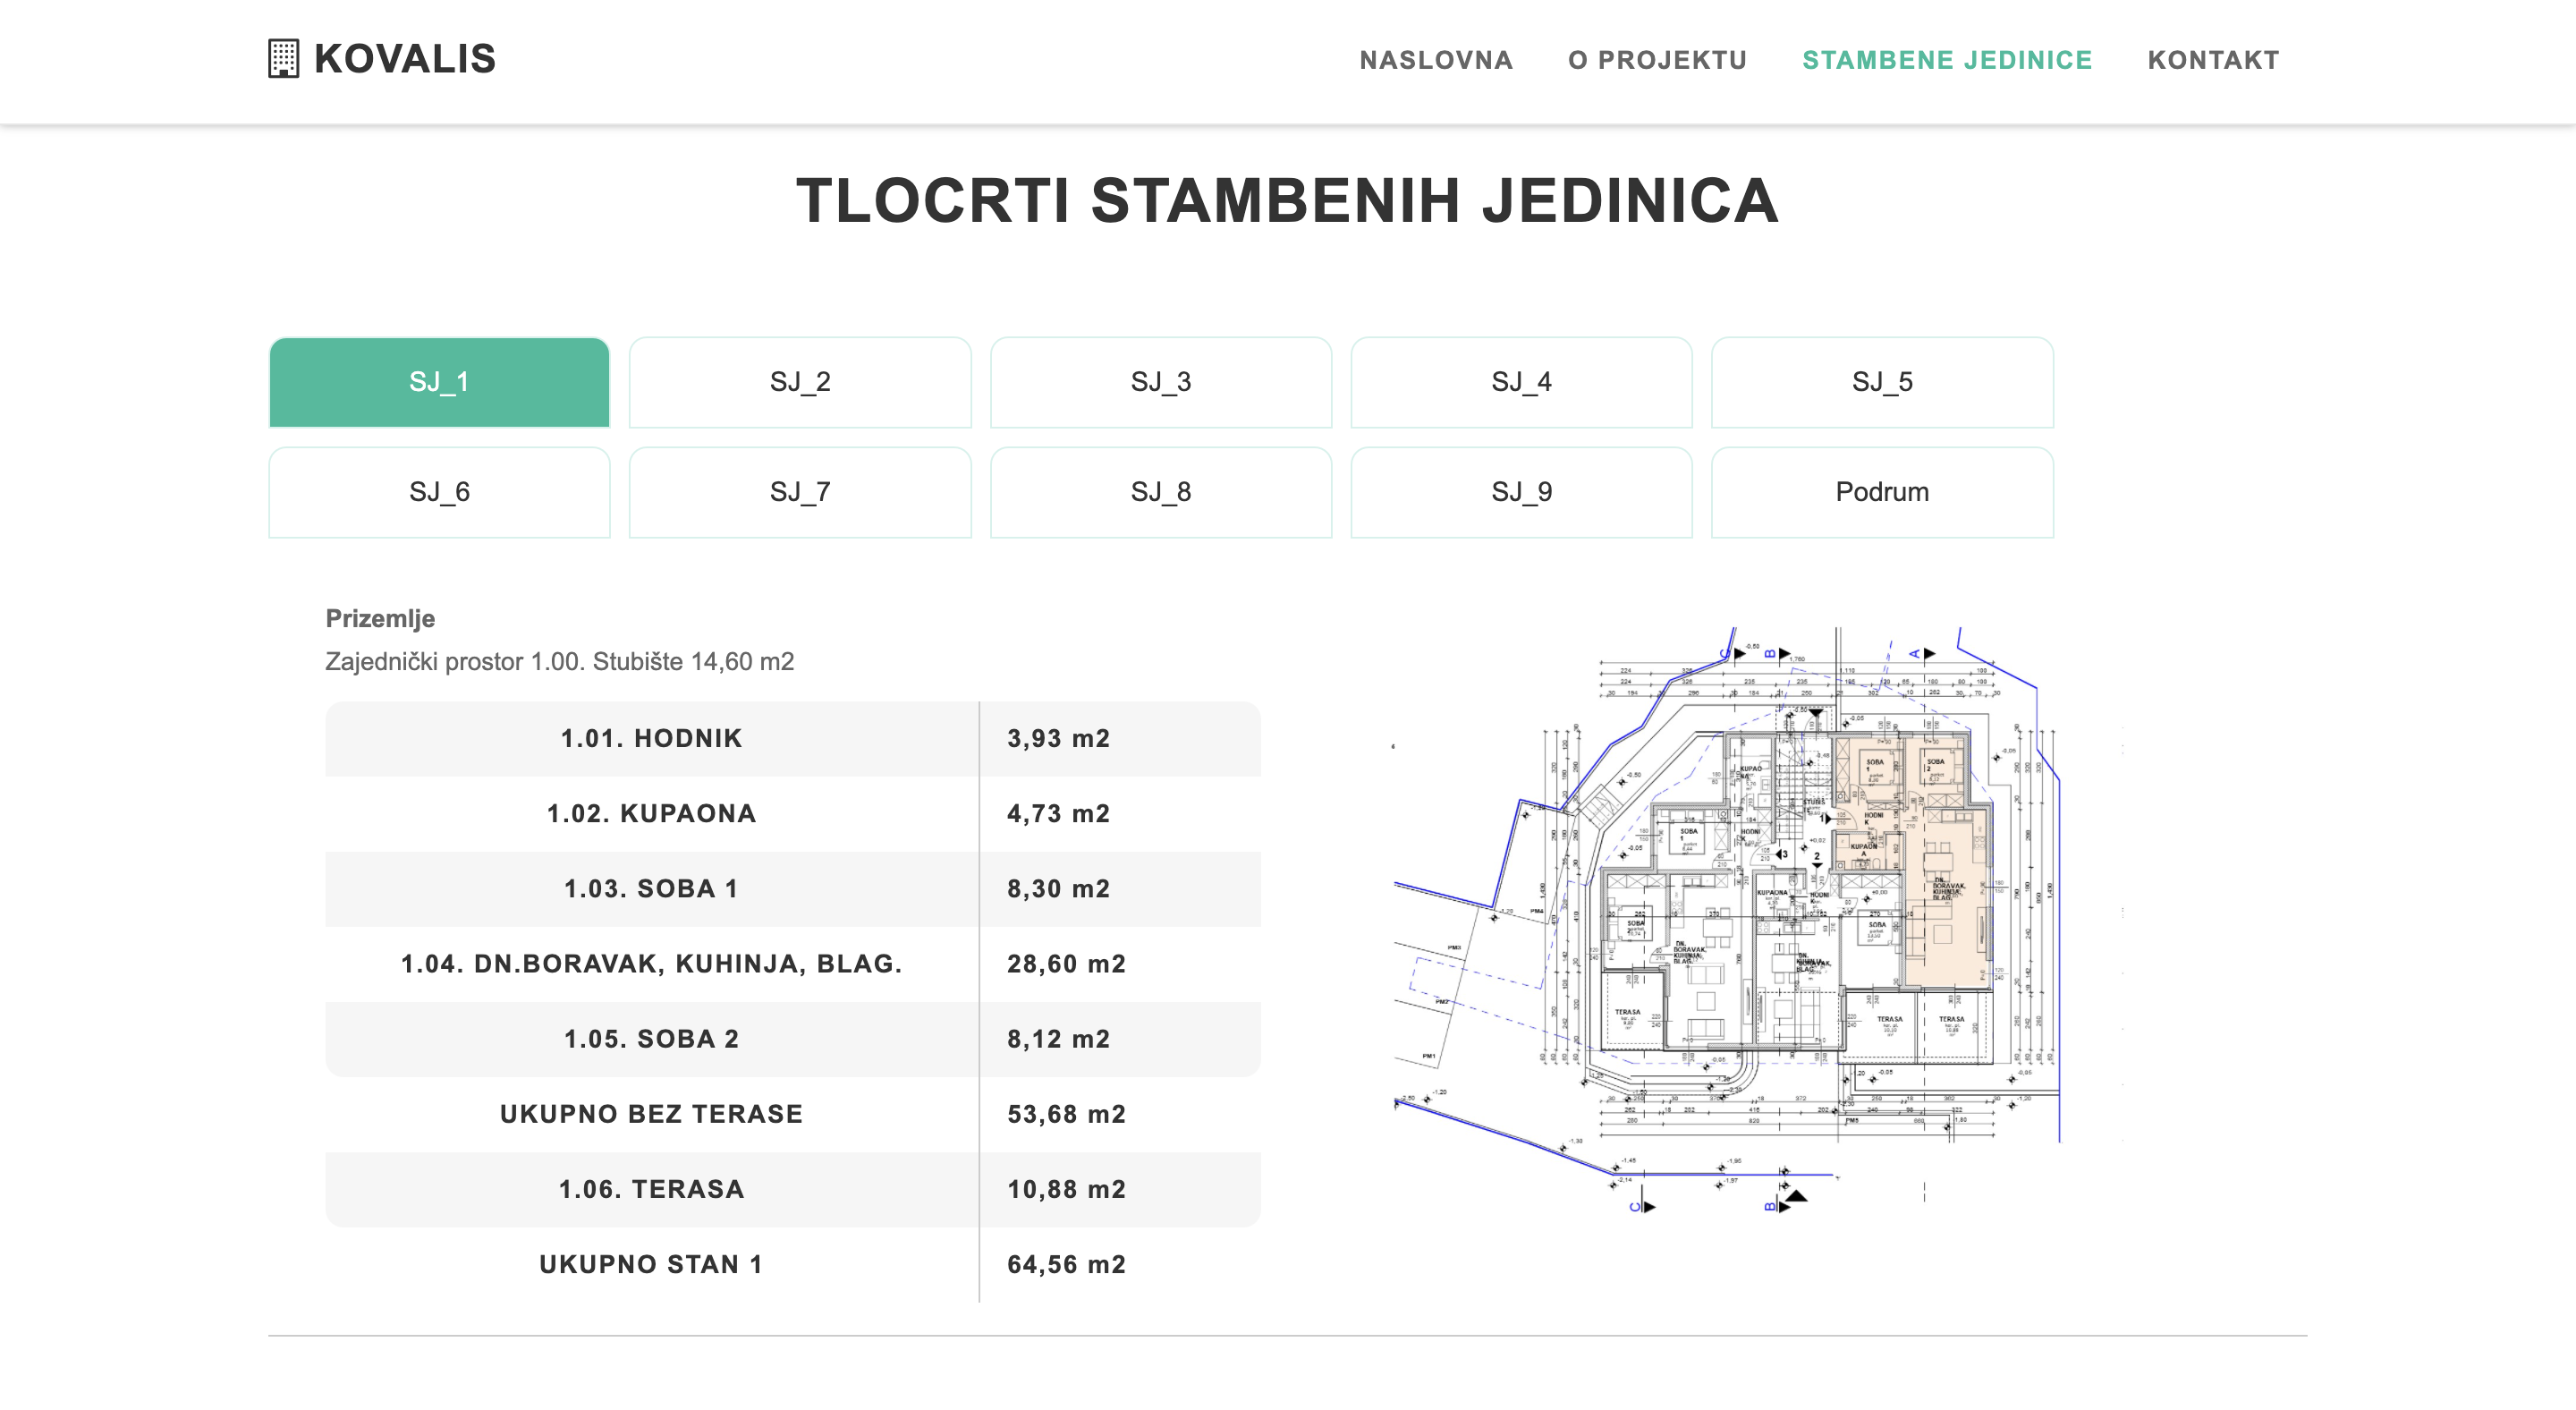2576x1410 pixels.
Task: View the SJ_8 unit tab
Action: tap(1161, 492)
